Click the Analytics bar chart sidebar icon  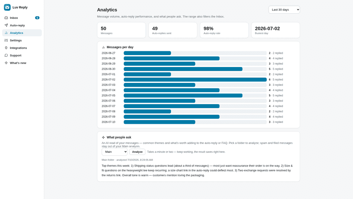coord(6,33)
